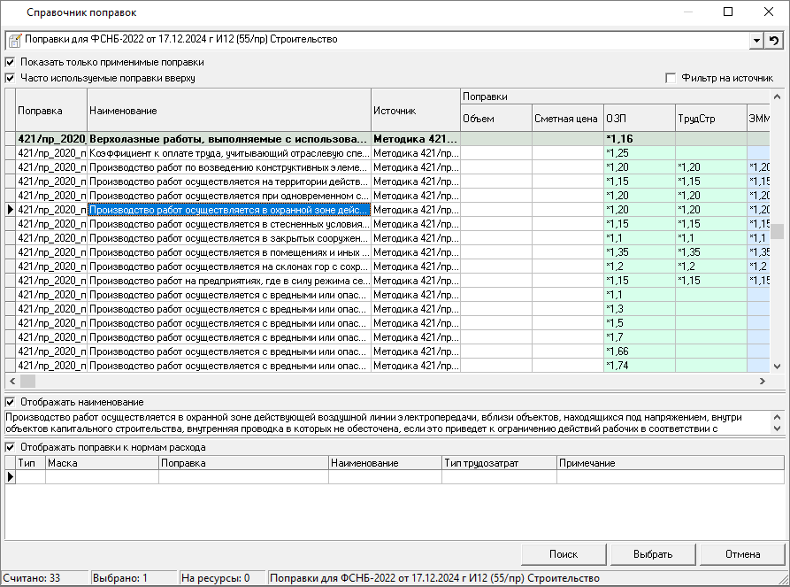This screenshot has width=790, height=587.
Task: Click the reset arrow icon beside the source dropdown
Action: coord(774,41)
